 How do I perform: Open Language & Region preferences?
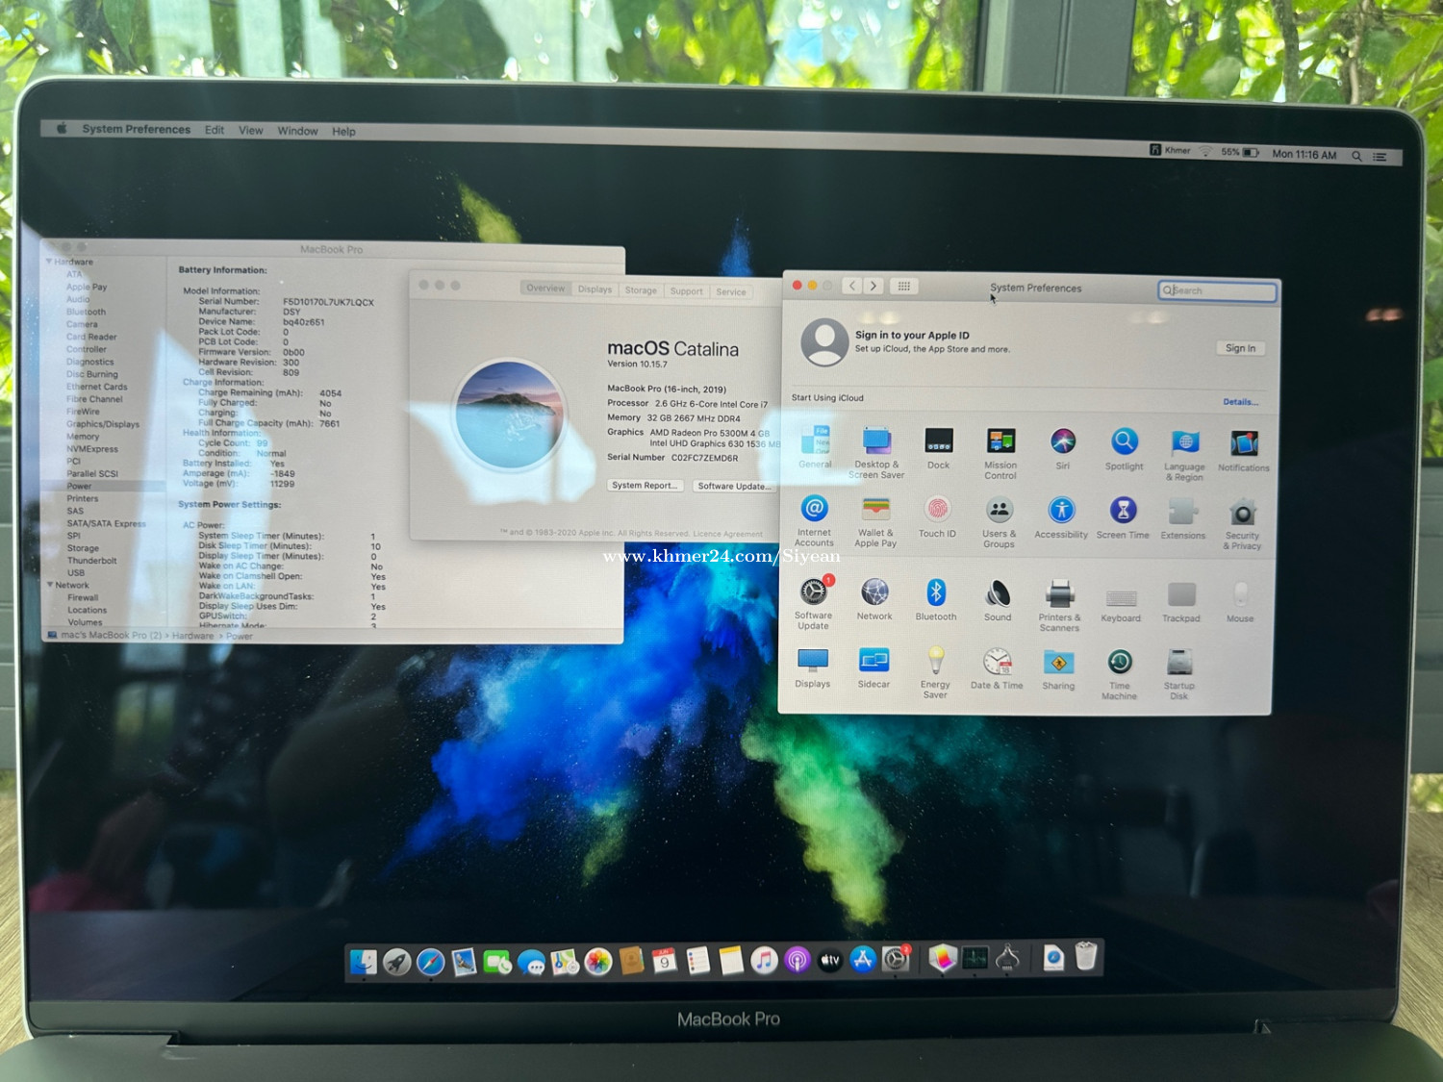[x=1184, y=454]
